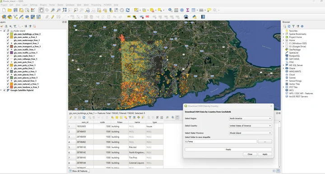Click the folder path field containing C:/Temp
This screenshot has height=174, width=325.
(x=221, y=142)
